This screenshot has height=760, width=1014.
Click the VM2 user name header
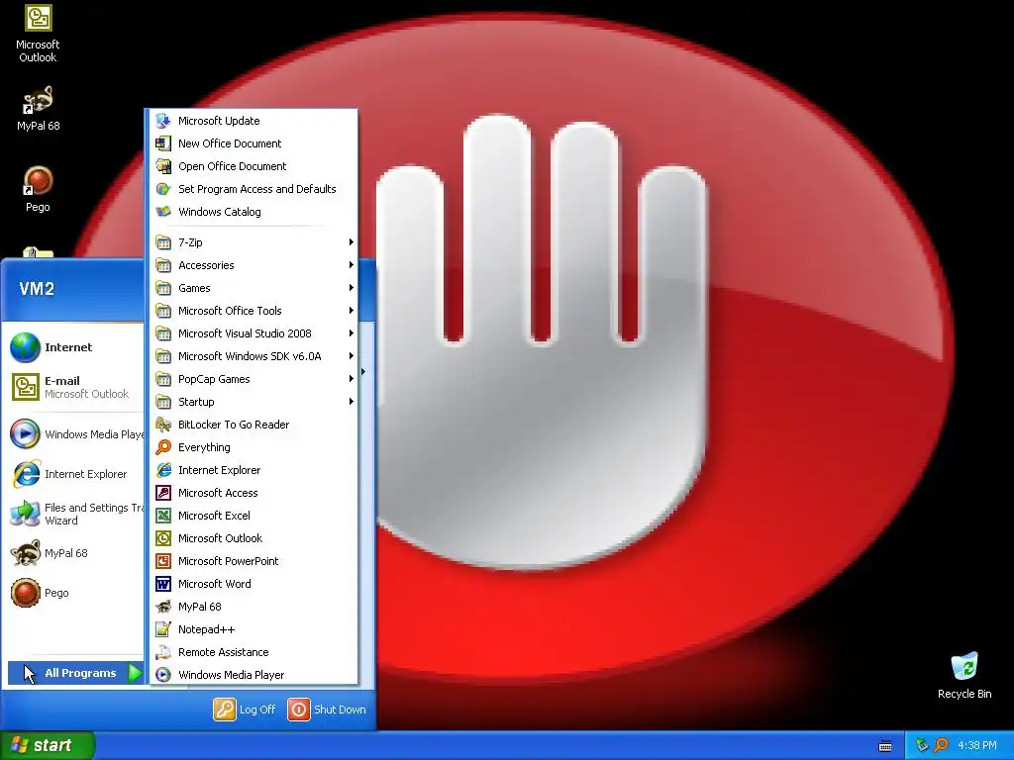click(x=37, y=289)
